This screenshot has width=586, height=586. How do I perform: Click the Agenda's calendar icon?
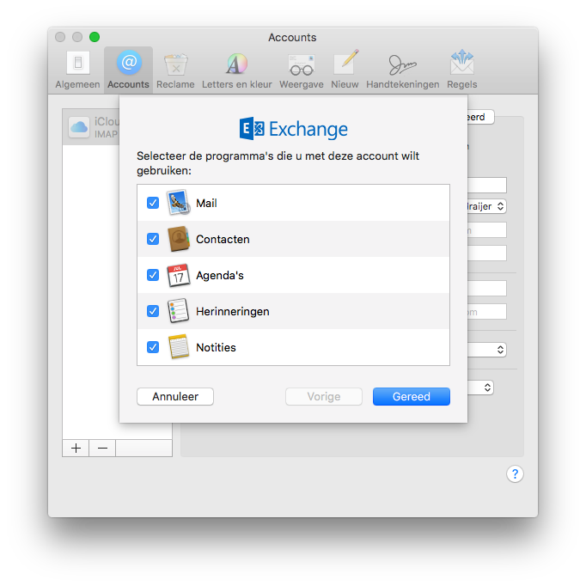click(178, 275)
